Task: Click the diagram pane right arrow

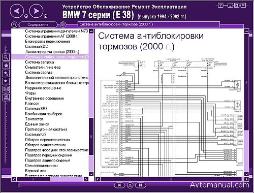Action: [x=246, y=179]
